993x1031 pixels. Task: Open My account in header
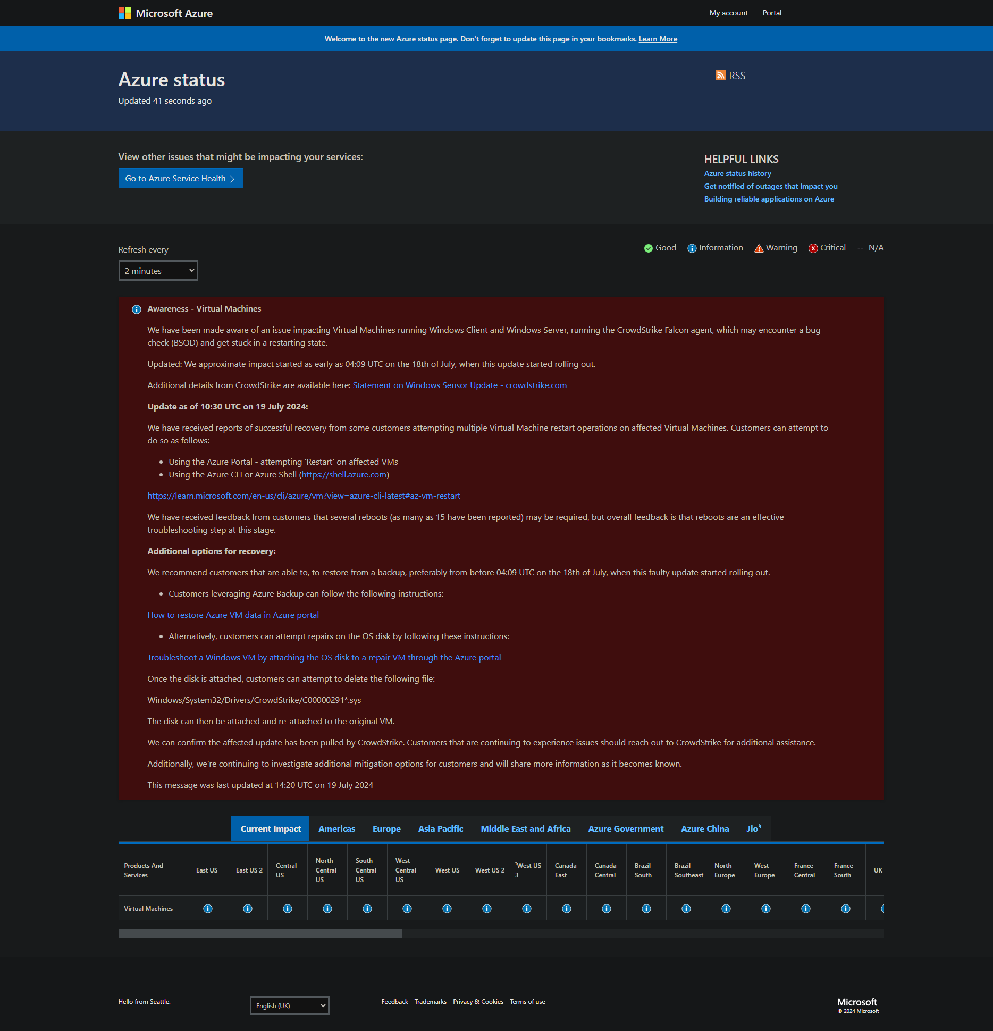pos(728,13)
